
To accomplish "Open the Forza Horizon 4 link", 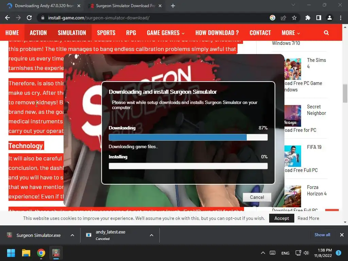I will coord(316,190).
